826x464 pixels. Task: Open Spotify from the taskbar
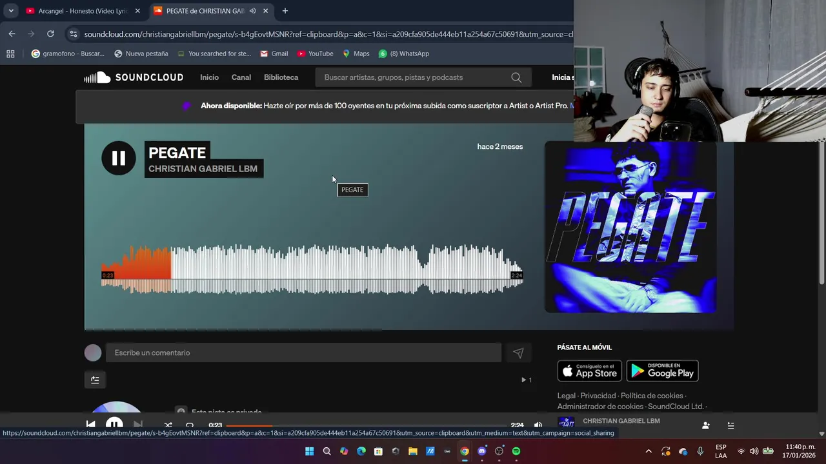[x=516, y=451]
